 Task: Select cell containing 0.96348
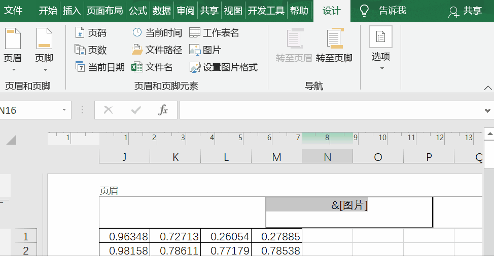[124, 236]
